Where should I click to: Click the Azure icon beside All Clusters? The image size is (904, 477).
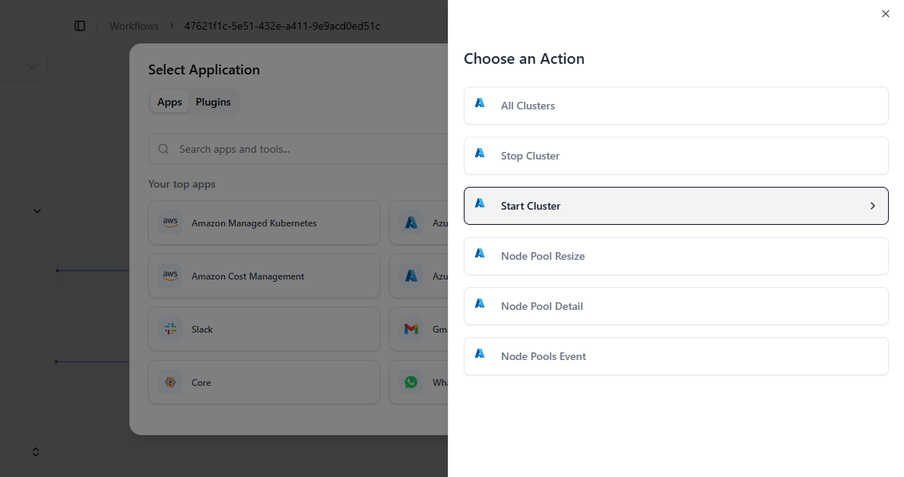tap(480, 103)
